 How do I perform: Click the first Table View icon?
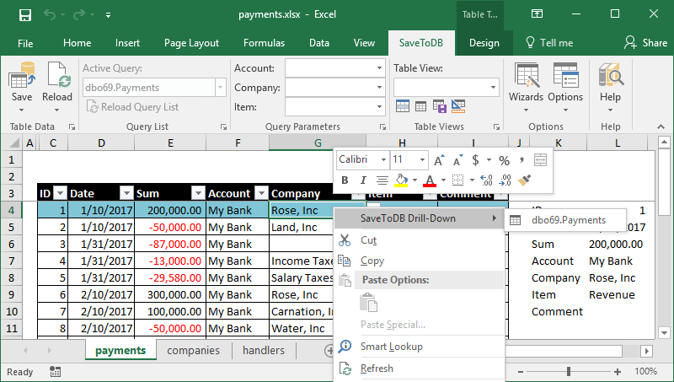point(403,105)
